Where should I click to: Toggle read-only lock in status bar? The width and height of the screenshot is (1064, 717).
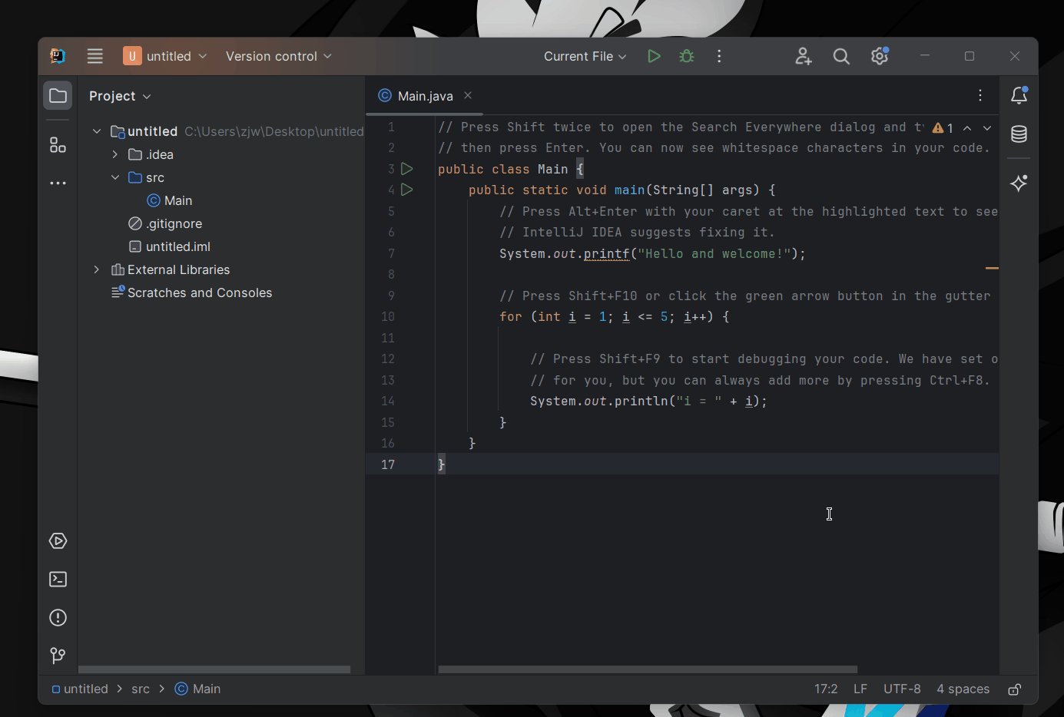coord(1014,689)
